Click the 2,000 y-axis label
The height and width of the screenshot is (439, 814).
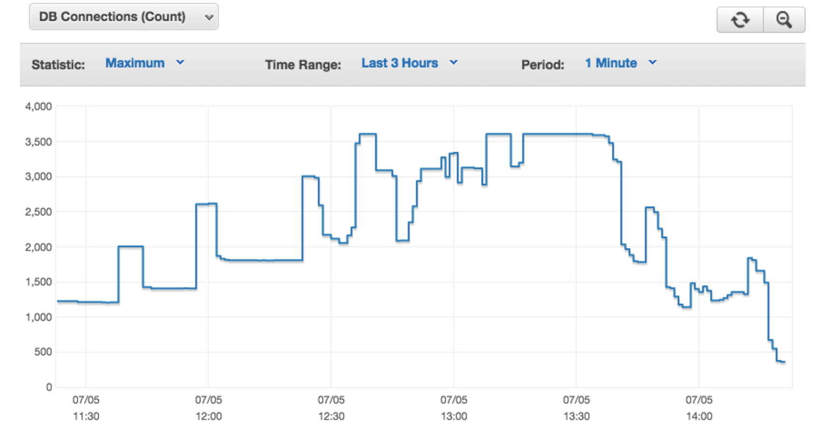(x=38, y=247)
